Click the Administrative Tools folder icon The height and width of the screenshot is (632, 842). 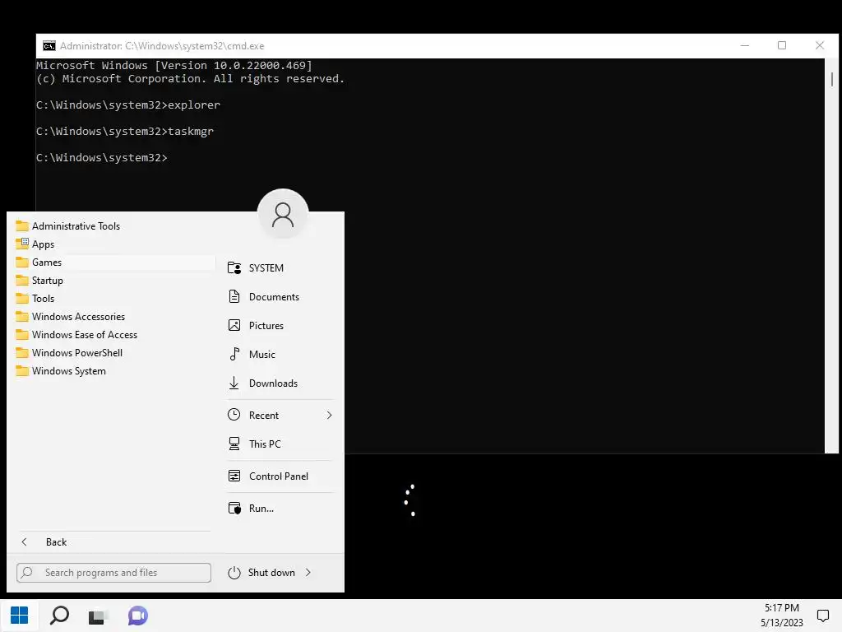22,225
